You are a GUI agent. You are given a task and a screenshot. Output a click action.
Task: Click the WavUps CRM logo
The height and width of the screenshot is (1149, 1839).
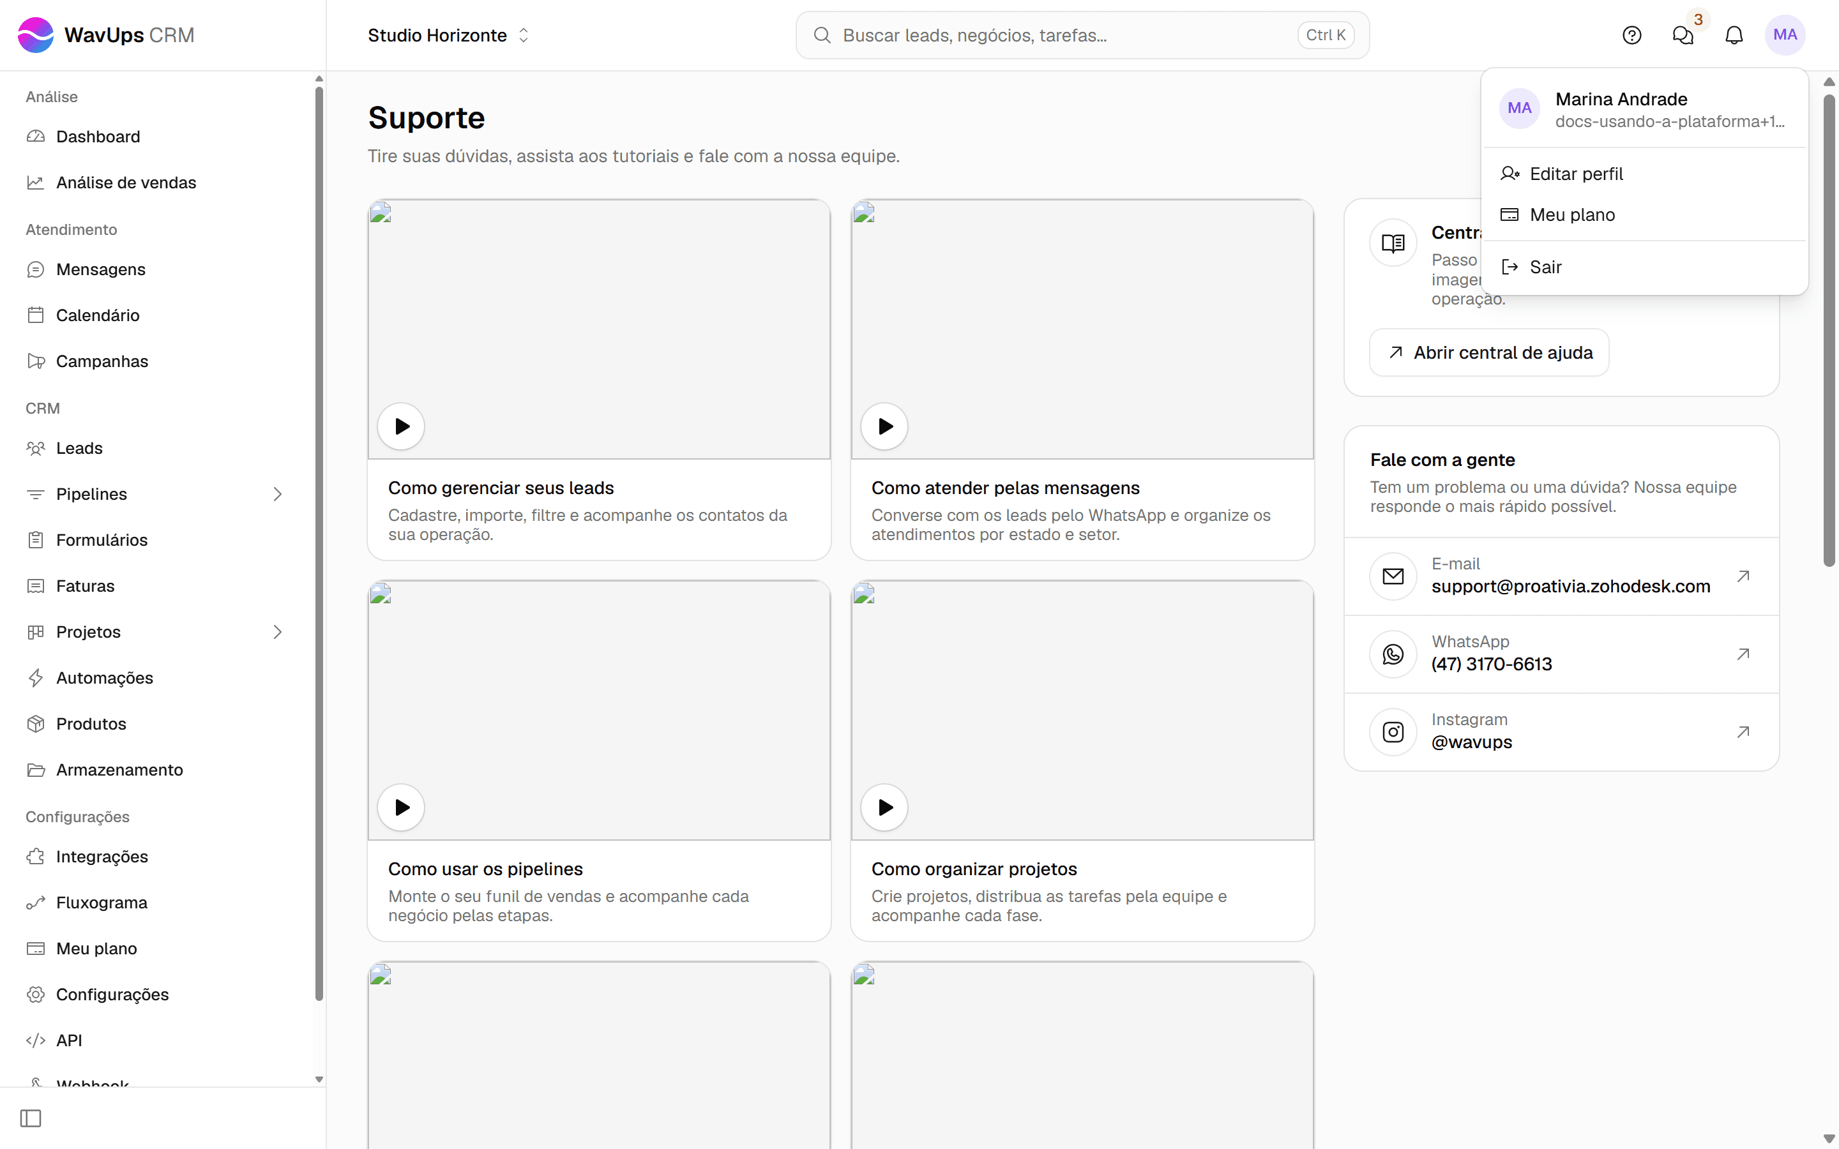(105, 35)
